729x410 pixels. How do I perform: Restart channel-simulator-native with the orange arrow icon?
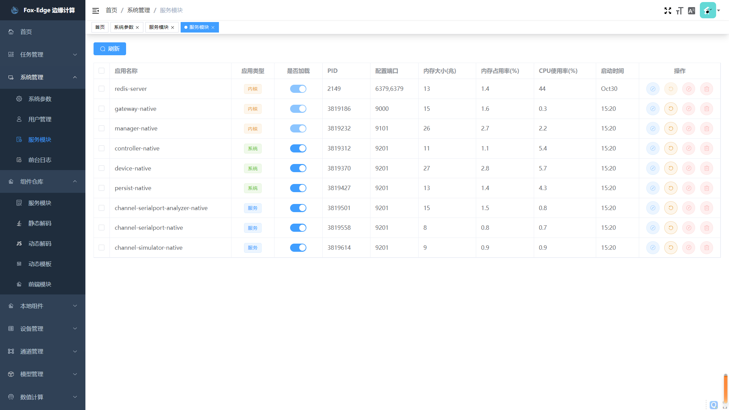click(671, 248)
